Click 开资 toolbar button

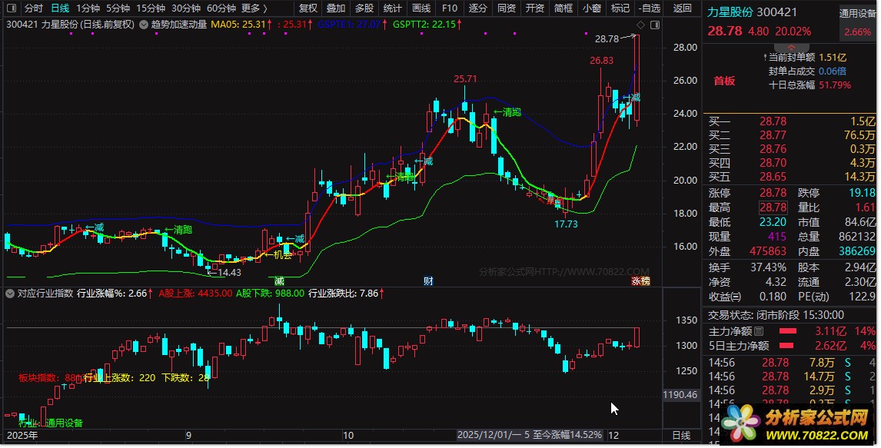(x=534, y=8)
